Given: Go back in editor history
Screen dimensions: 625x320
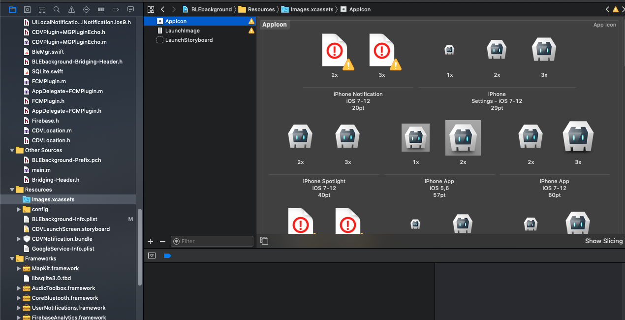Looking at the screenshot, I should (163, 9).
